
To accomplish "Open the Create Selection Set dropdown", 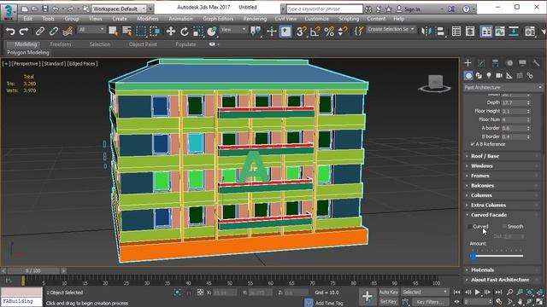I will 391,30.
